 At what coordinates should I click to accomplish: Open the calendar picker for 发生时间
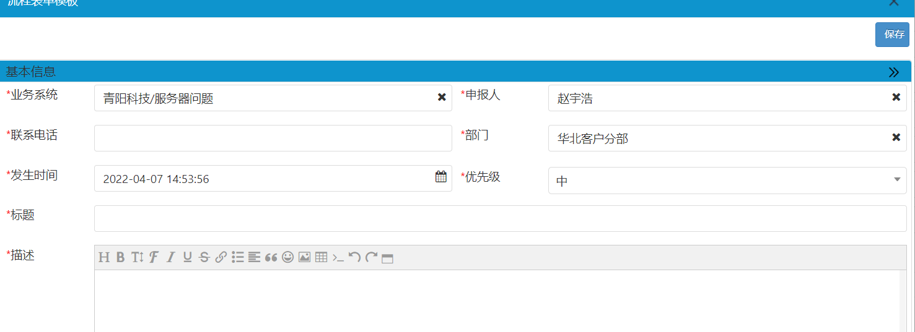440,177
